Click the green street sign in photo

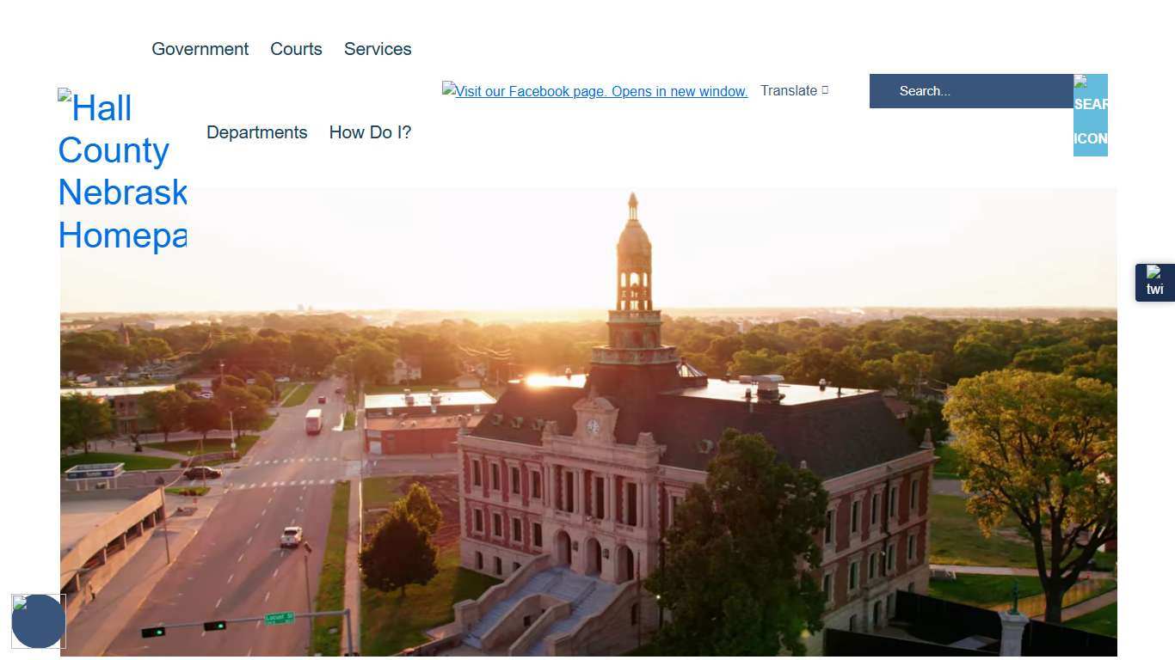click(x=279, y=618)
